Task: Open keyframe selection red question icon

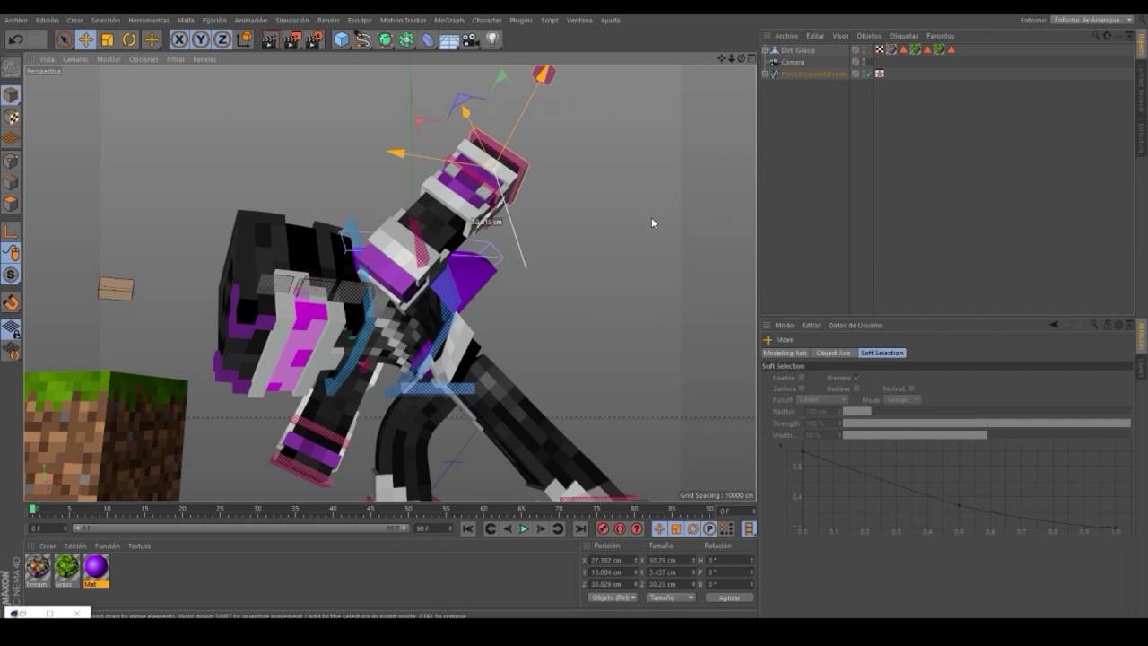Action: pos(637,529)
